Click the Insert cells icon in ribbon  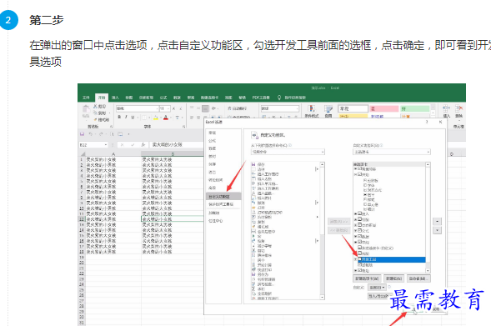(446, 109)
